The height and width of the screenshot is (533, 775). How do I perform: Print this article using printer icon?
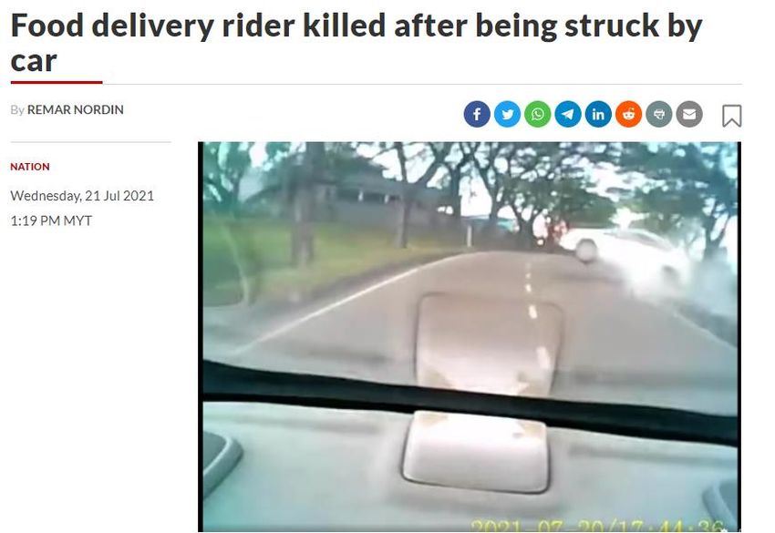point(659,114)
